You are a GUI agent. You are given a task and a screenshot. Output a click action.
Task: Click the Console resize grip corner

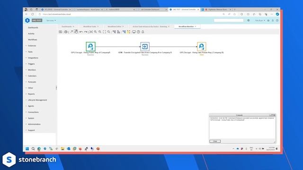coord(275,142)
